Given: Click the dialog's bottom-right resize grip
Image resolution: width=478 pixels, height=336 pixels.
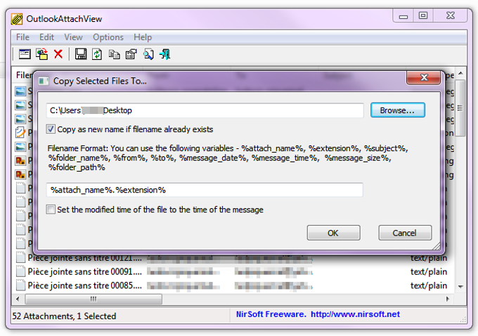Looking at the screenshot, I should pos(437,246).
